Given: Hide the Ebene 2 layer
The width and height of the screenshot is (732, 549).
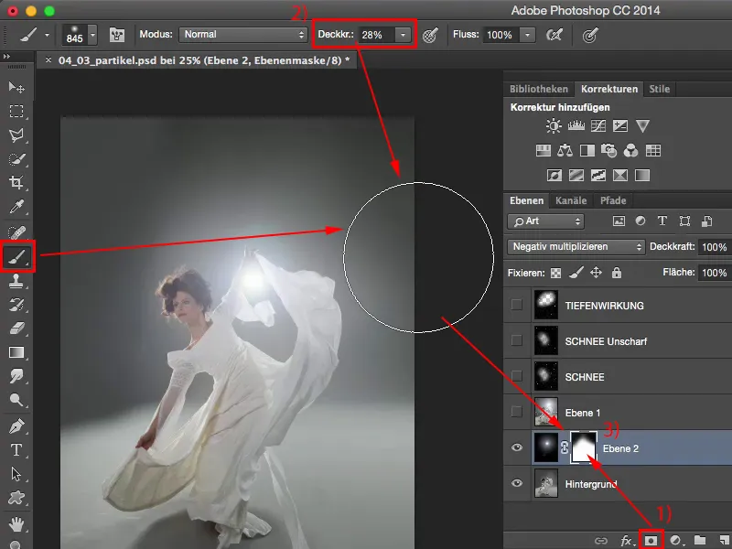Looking at the screenshot, I should click(517, 447).
